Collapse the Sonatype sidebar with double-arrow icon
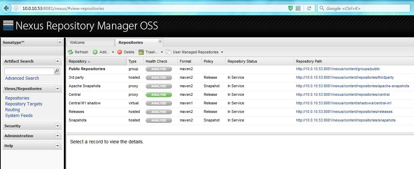The height and width of the screenshot is (169, 414). pos(60,42)
